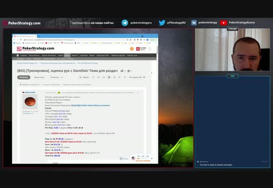This screenshot has height=188, width=273.
Task: Click the PokerStrategy.com site logo
Action: click(35, 49)
